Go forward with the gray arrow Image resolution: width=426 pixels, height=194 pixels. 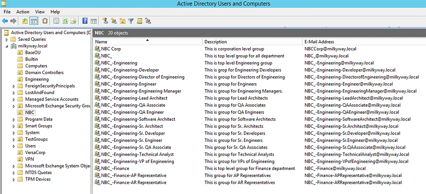click(x=13, y=21)
